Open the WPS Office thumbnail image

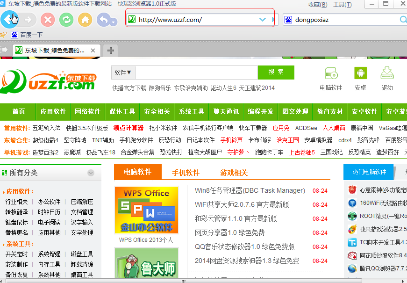146,210
